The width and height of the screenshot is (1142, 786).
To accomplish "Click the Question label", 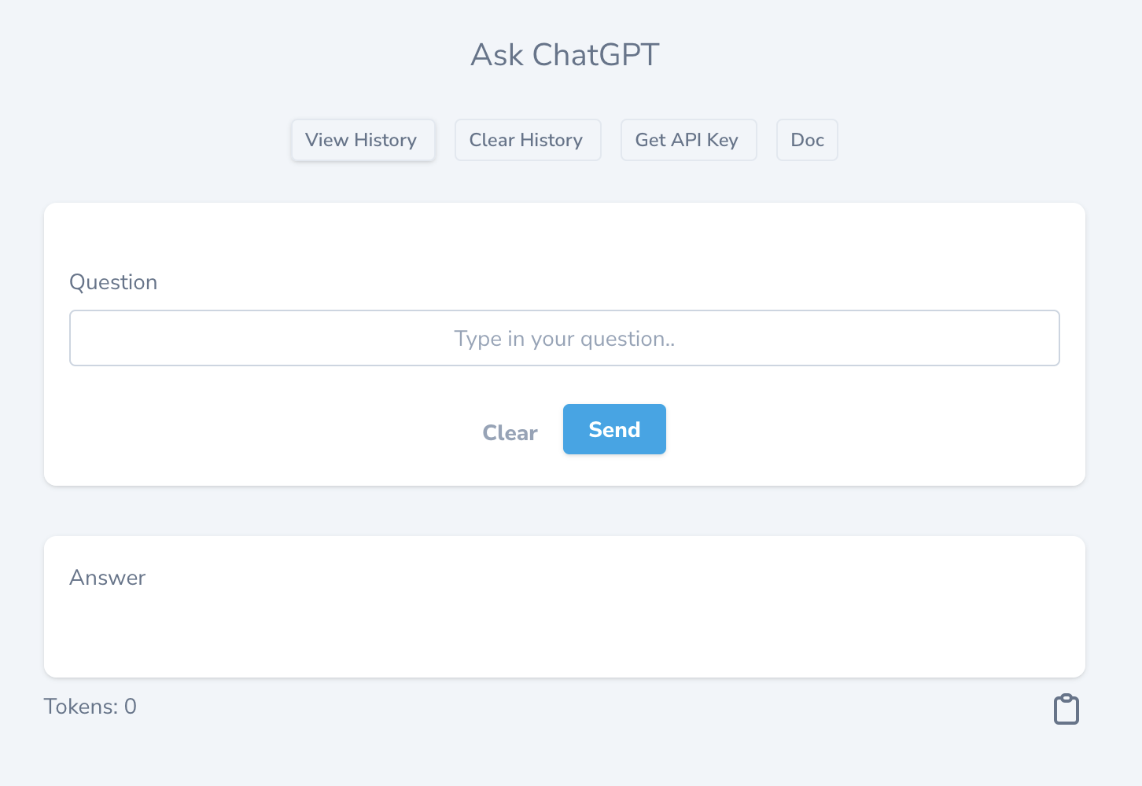I will 113,282.
